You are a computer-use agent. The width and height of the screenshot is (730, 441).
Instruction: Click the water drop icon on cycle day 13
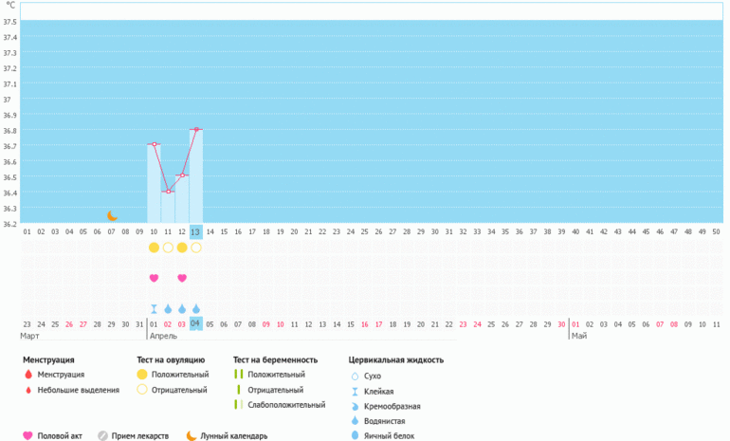coord(196,309)
